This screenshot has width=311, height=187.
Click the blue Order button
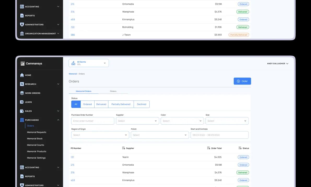[x=242, y=81]
